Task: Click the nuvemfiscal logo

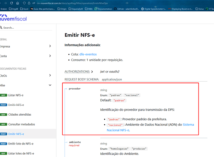Action: [13, 18]
